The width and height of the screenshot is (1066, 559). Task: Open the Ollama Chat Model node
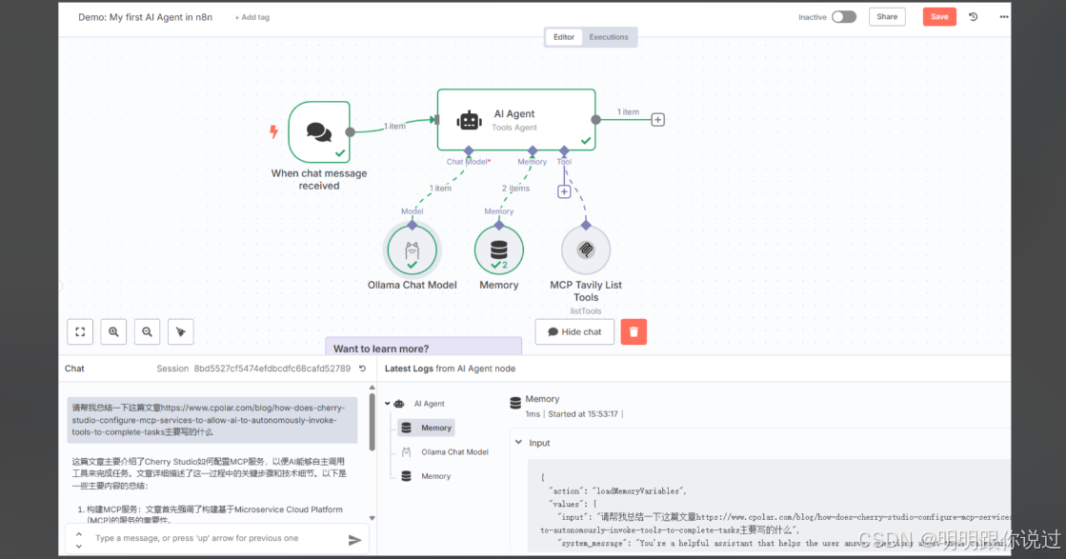click(x=412, y=250)
